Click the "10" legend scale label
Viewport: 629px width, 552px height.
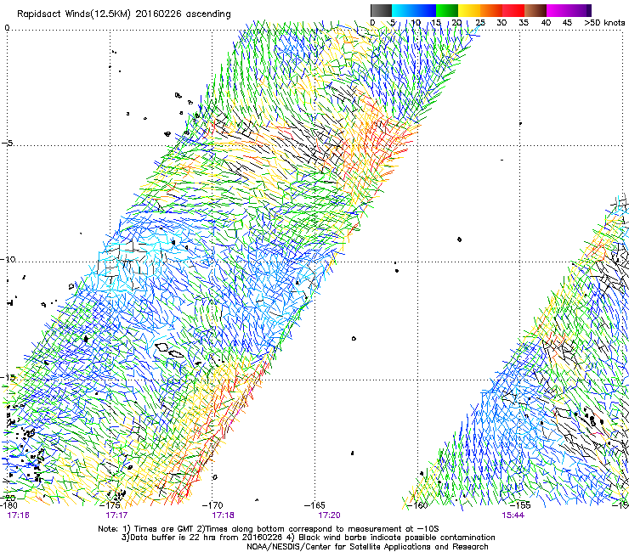click(416, 23)
